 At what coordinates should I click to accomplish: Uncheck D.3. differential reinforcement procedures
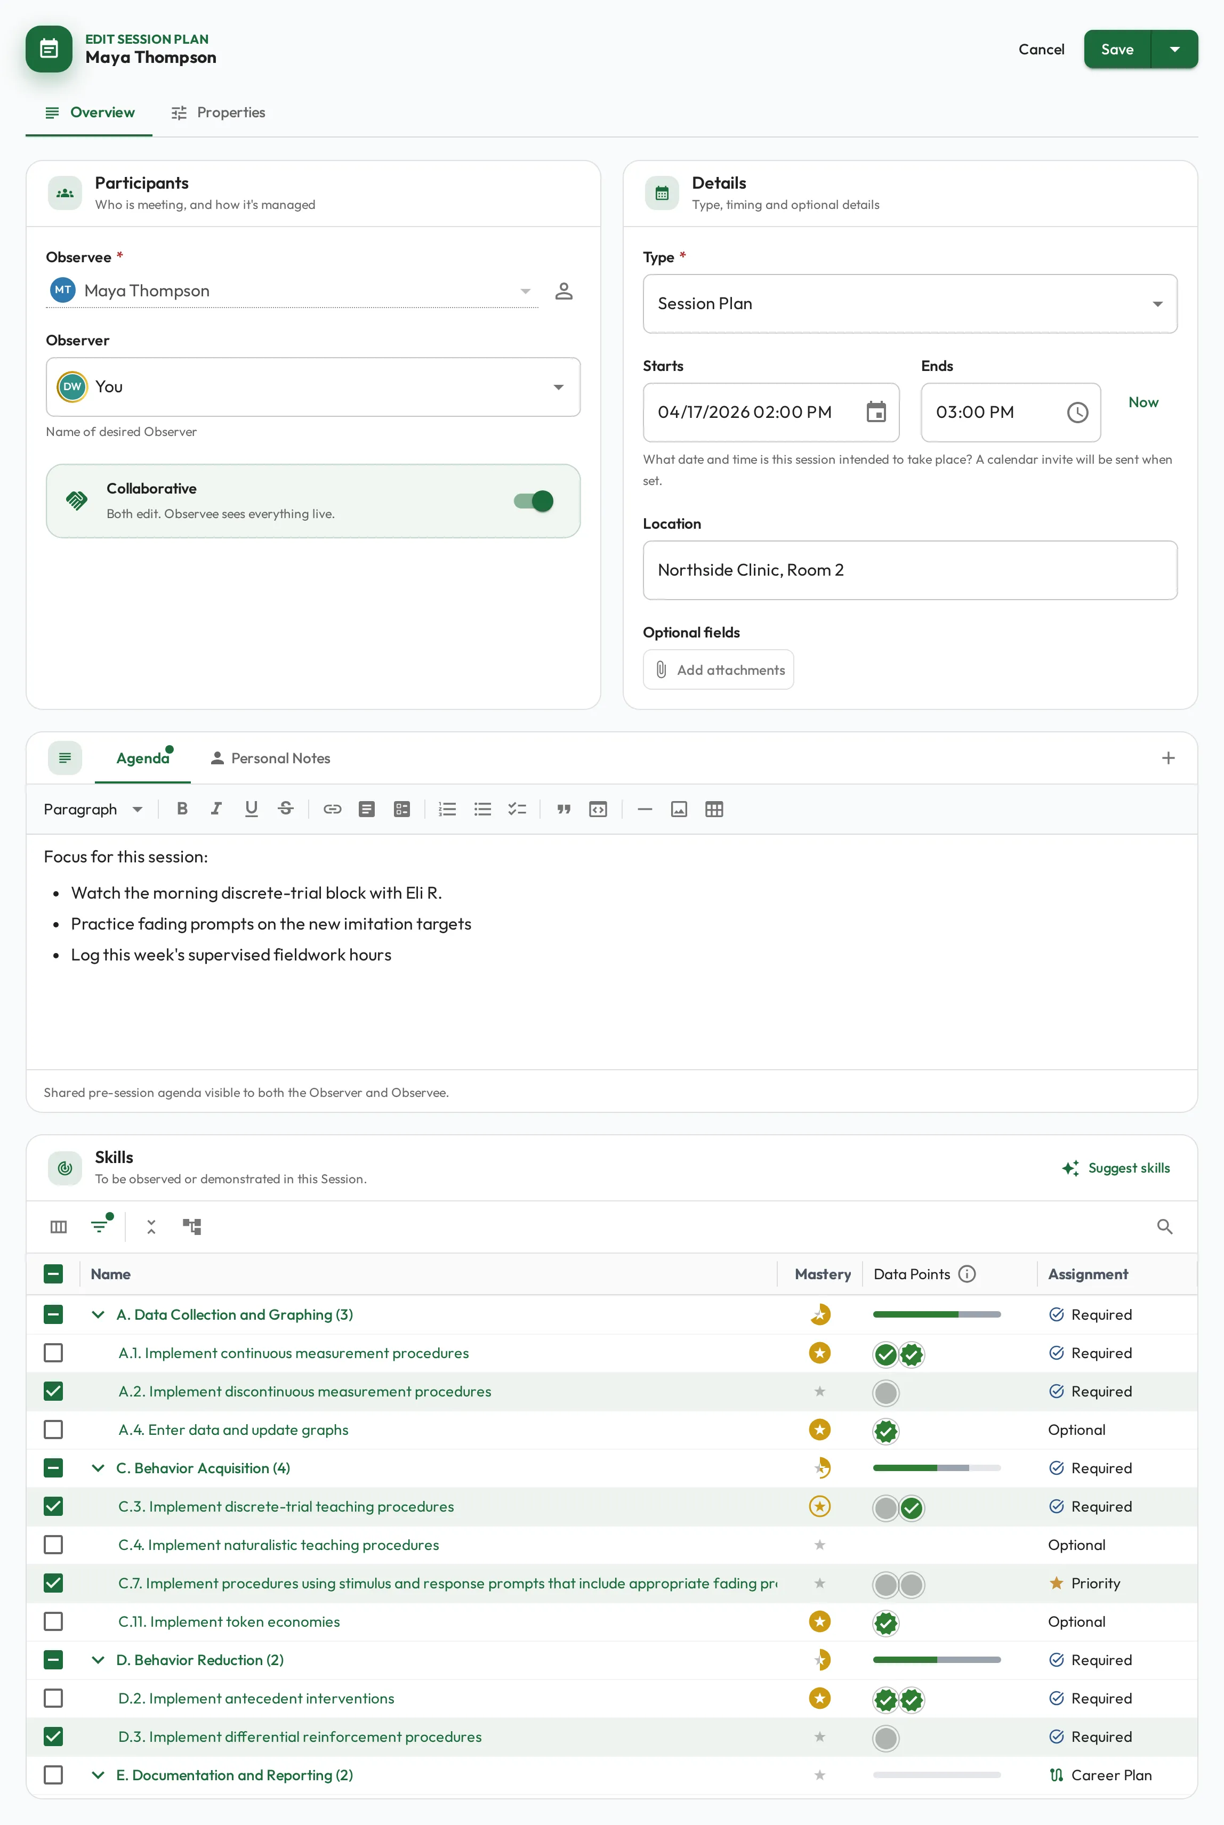pos(53,1736)
